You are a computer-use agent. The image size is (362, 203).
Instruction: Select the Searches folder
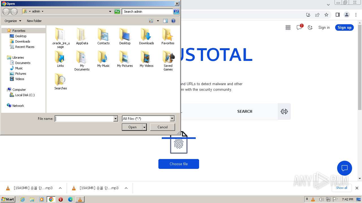(x=61, y=81)
